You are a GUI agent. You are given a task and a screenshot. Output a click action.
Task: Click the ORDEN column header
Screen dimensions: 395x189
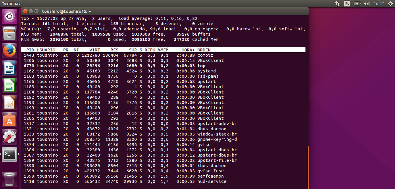click(204, 50)
